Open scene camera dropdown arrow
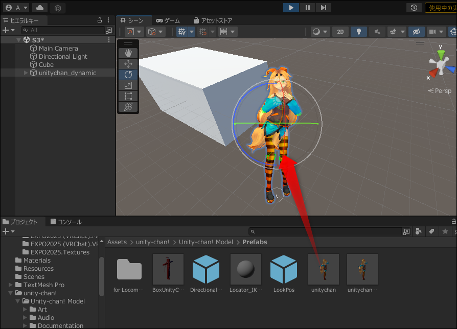 (x=441, y=32)
